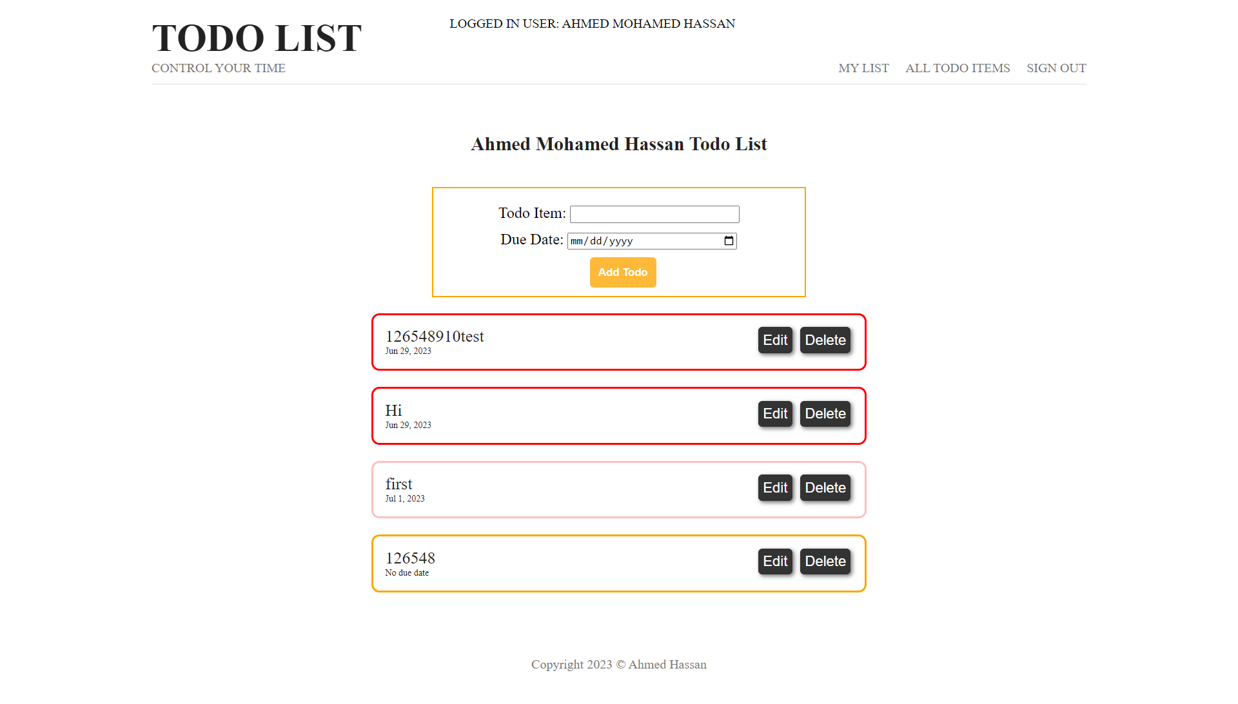Image resolution: width=1238 pixels, height=704 pixels.
Task: Edit the Hi todo item
Action: 774,414
